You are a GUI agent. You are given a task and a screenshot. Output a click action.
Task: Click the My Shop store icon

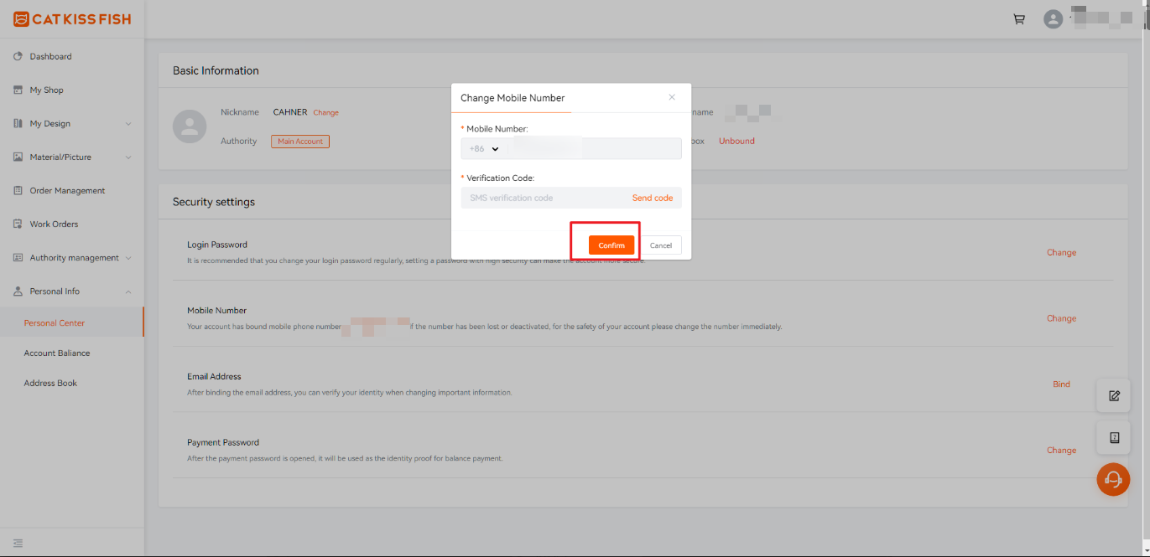[x=18, y=90]
